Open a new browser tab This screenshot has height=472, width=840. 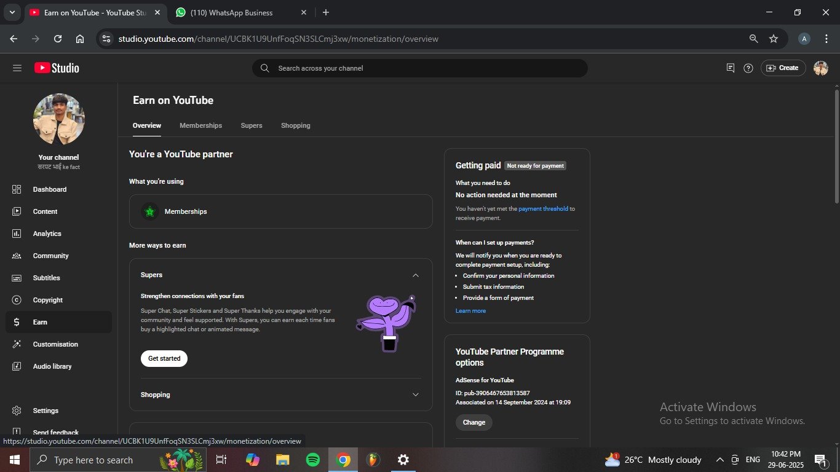[x=326, y=12]
